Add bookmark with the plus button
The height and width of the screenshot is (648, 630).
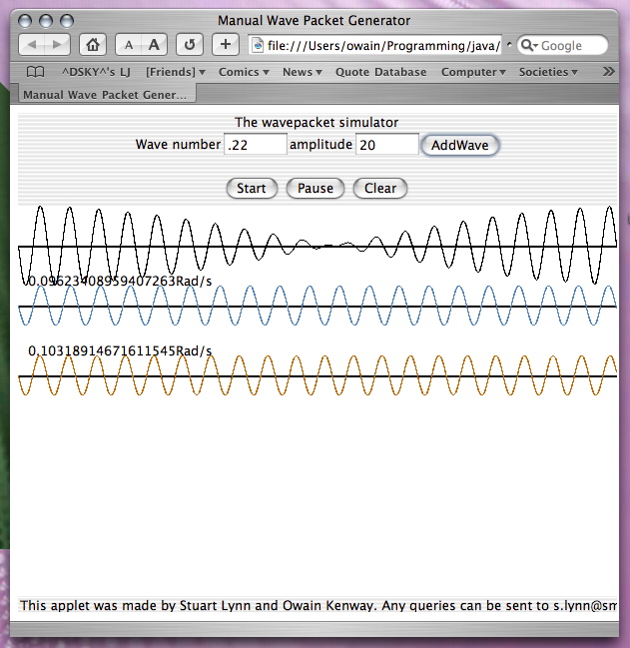click(226, 45)
